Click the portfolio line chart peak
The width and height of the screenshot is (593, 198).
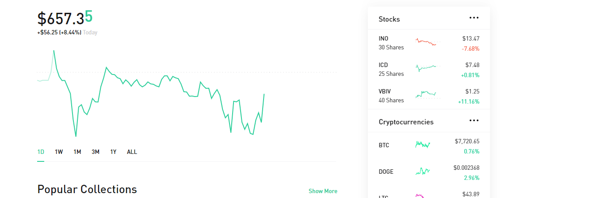coord(54,51)
